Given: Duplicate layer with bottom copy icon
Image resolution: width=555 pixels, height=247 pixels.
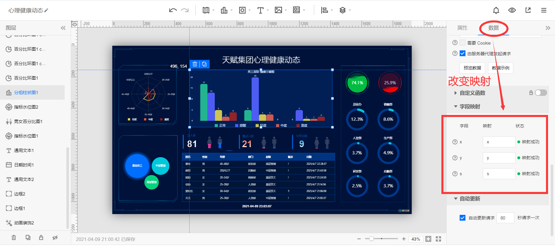Looking at the screenshot, I should (28, 237).
